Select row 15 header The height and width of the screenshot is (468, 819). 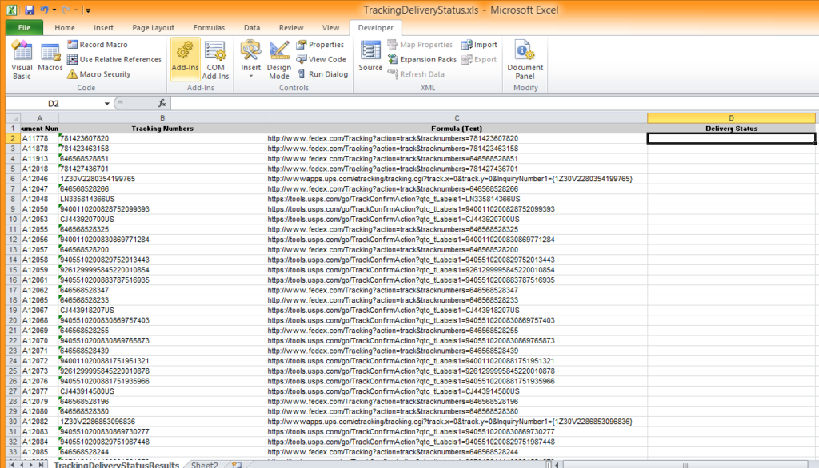pyautogui.click(x=13, y=270)
